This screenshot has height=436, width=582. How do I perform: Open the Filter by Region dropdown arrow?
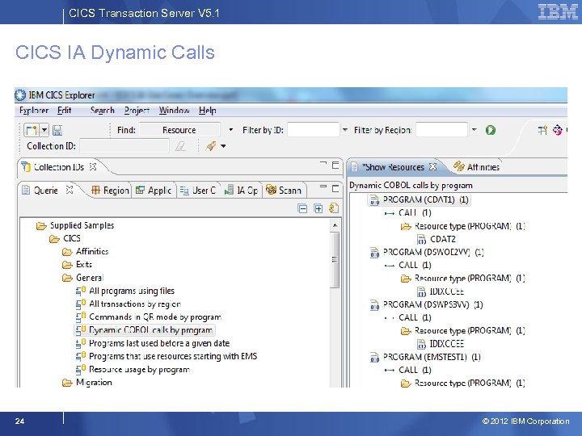[474, 130]
